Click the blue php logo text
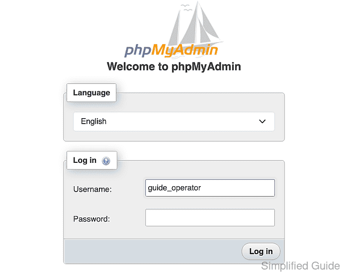 [138, 51]
